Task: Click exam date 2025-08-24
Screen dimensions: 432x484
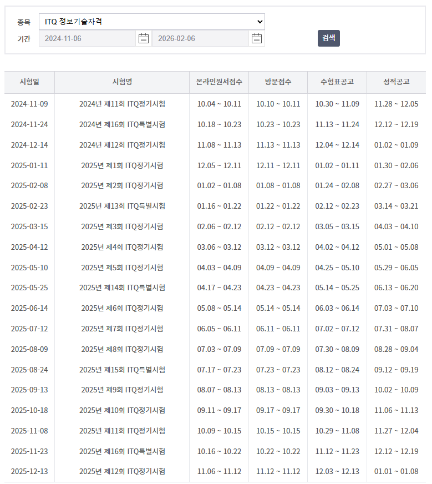Action: pos(29,370)
